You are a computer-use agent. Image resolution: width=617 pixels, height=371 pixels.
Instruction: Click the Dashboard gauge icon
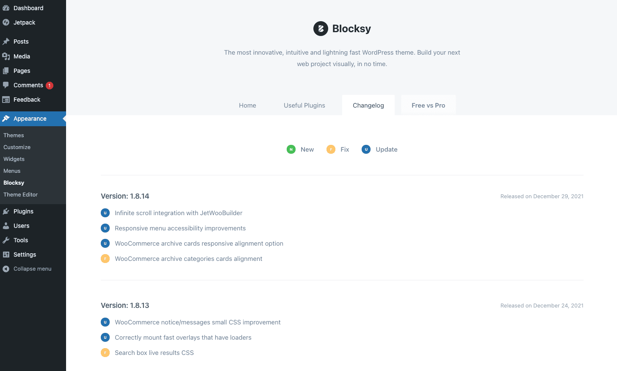tap(6, 8)
